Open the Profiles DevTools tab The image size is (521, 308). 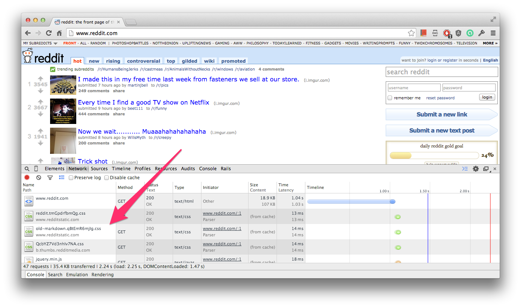click(143, 169)
